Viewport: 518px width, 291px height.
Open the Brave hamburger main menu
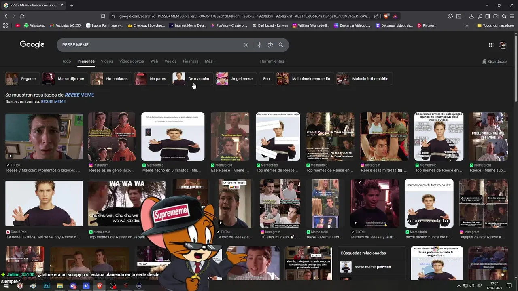(512, 16)
